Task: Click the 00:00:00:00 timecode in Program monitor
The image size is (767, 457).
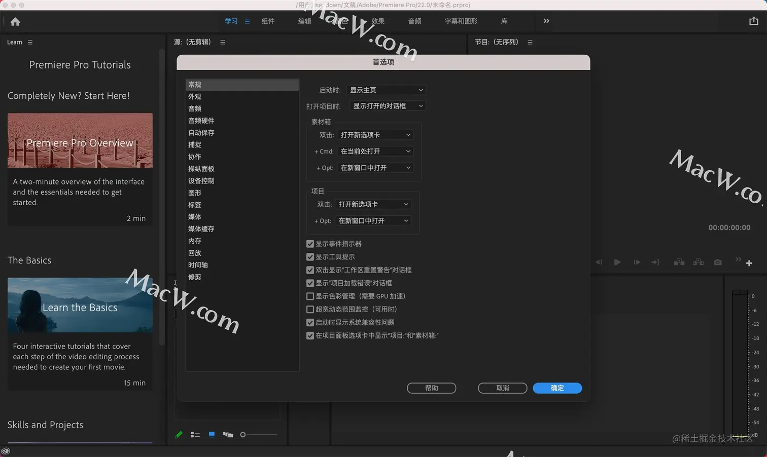Action: pos(729,227)
